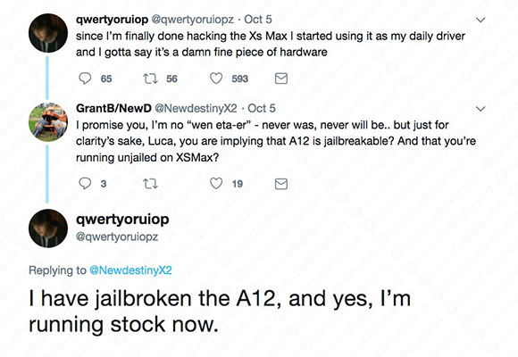Send first tweet via direct message envelope

pyautogui.click(x=281, y=79)
